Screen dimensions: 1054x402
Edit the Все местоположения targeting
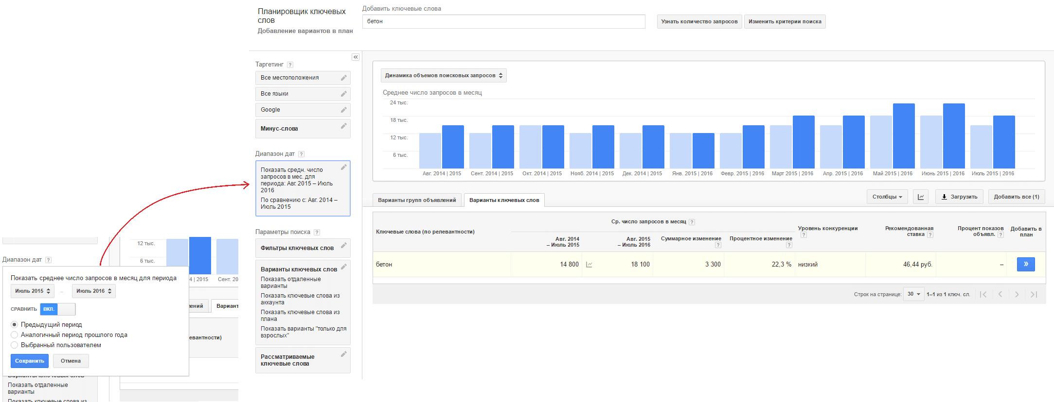[344, 78]
